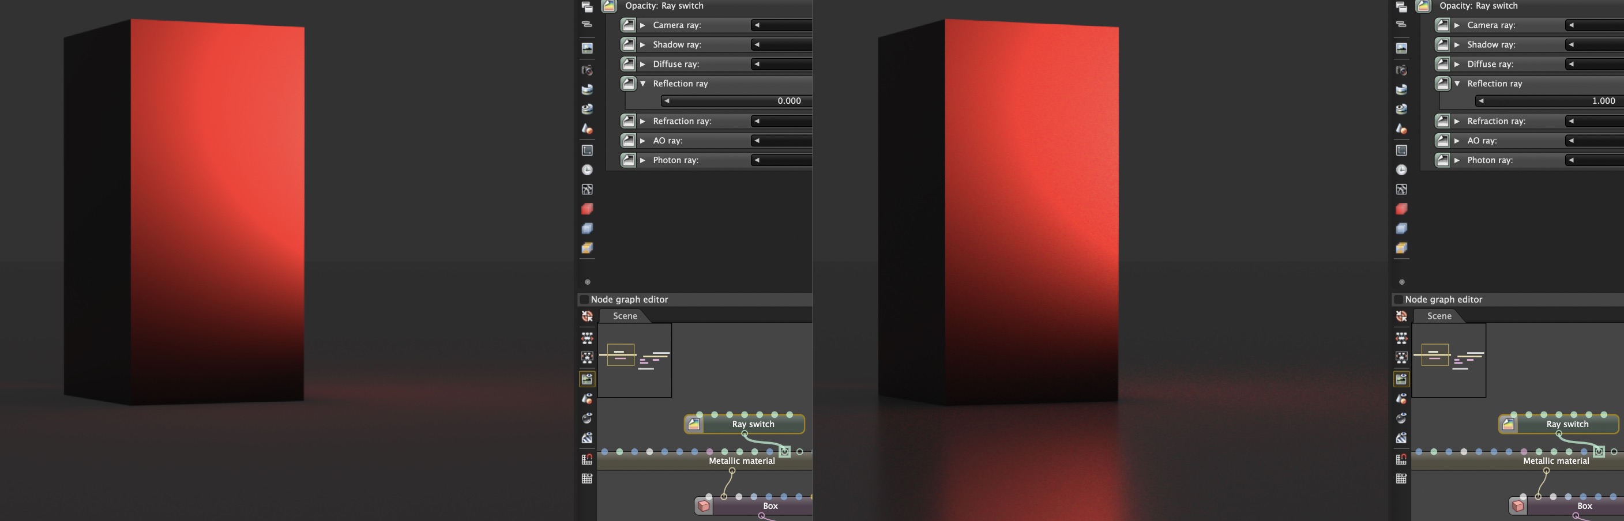Open the node type picker beside Shadow ray in right inspector
1624x521 pixels.
click(1442, 45)
